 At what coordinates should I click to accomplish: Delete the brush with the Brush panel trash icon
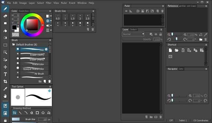[x=50, y=81]
